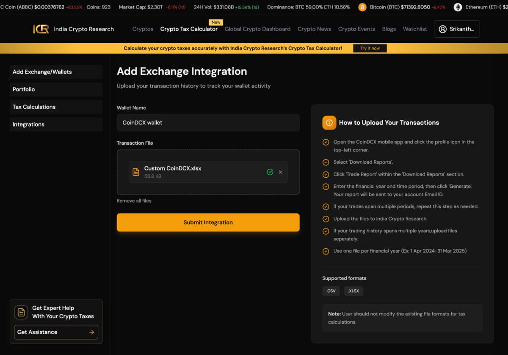Click the Try it now banner button

(x=370, y=48)
